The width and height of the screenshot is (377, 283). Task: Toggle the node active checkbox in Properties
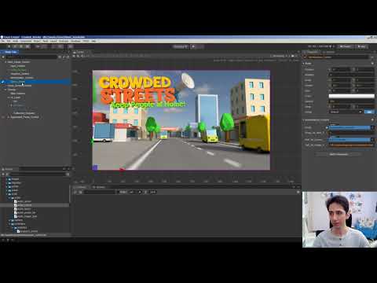[305, 57]
